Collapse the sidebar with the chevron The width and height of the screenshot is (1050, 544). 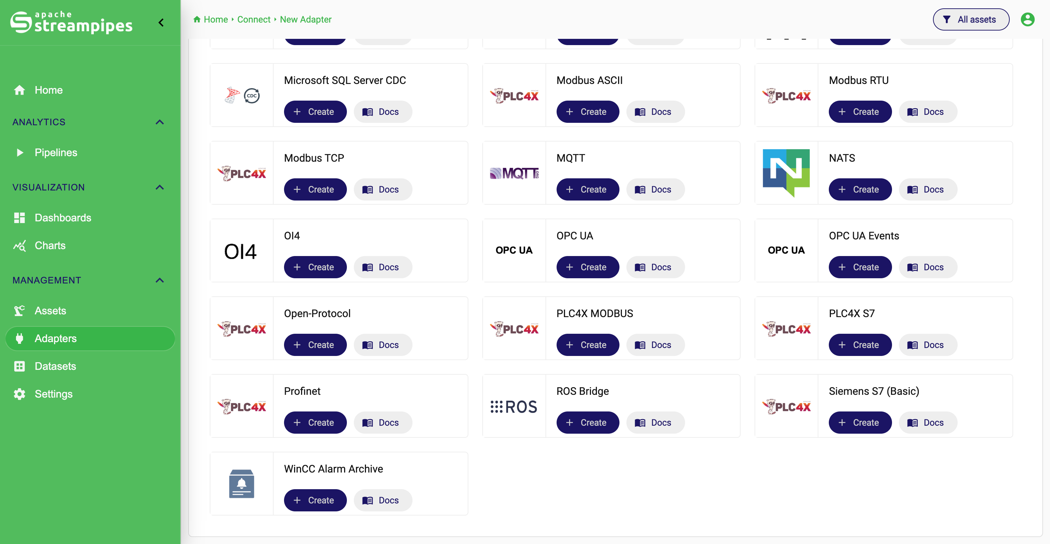(x=161, y=23)
